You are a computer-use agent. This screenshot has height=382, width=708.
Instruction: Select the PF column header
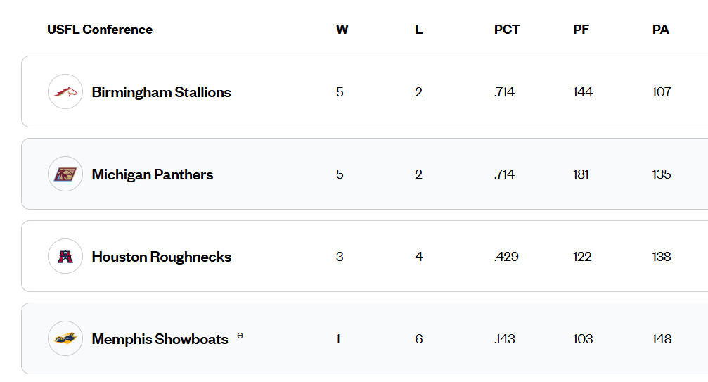click(x=581, y=30)
